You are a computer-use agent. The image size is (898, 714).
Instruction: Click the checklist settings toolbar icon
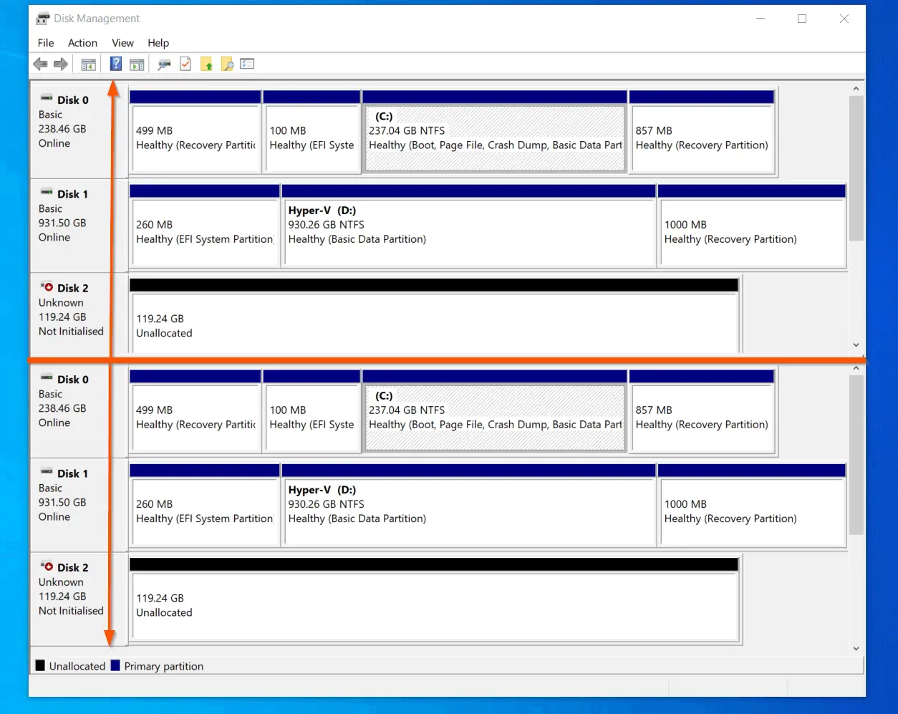[x=247, y=64]
